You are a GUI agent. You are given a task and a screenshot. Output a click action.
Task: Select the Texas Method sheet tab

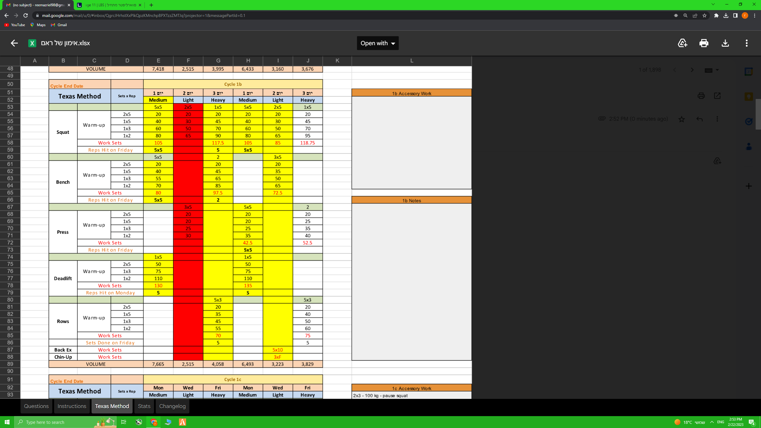point(112,406)
